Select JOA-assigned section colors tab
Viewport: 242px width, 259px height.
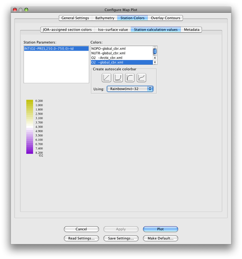[67, 30]
